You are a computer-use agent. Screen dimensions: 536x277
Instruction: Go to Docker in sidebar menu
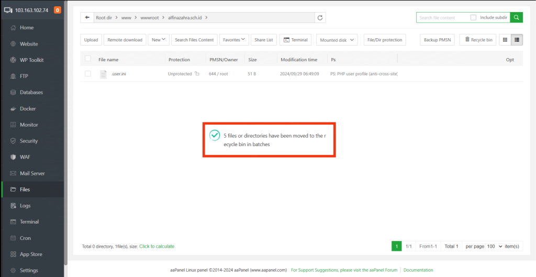28,108
